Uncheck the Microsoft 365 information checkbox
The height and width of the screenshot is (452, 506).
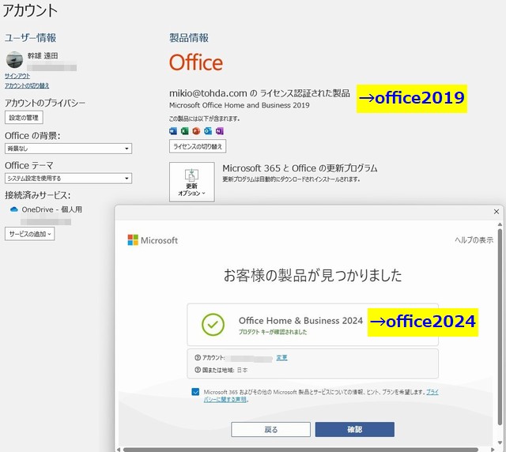pyautogui.click(x=195, y=392)
